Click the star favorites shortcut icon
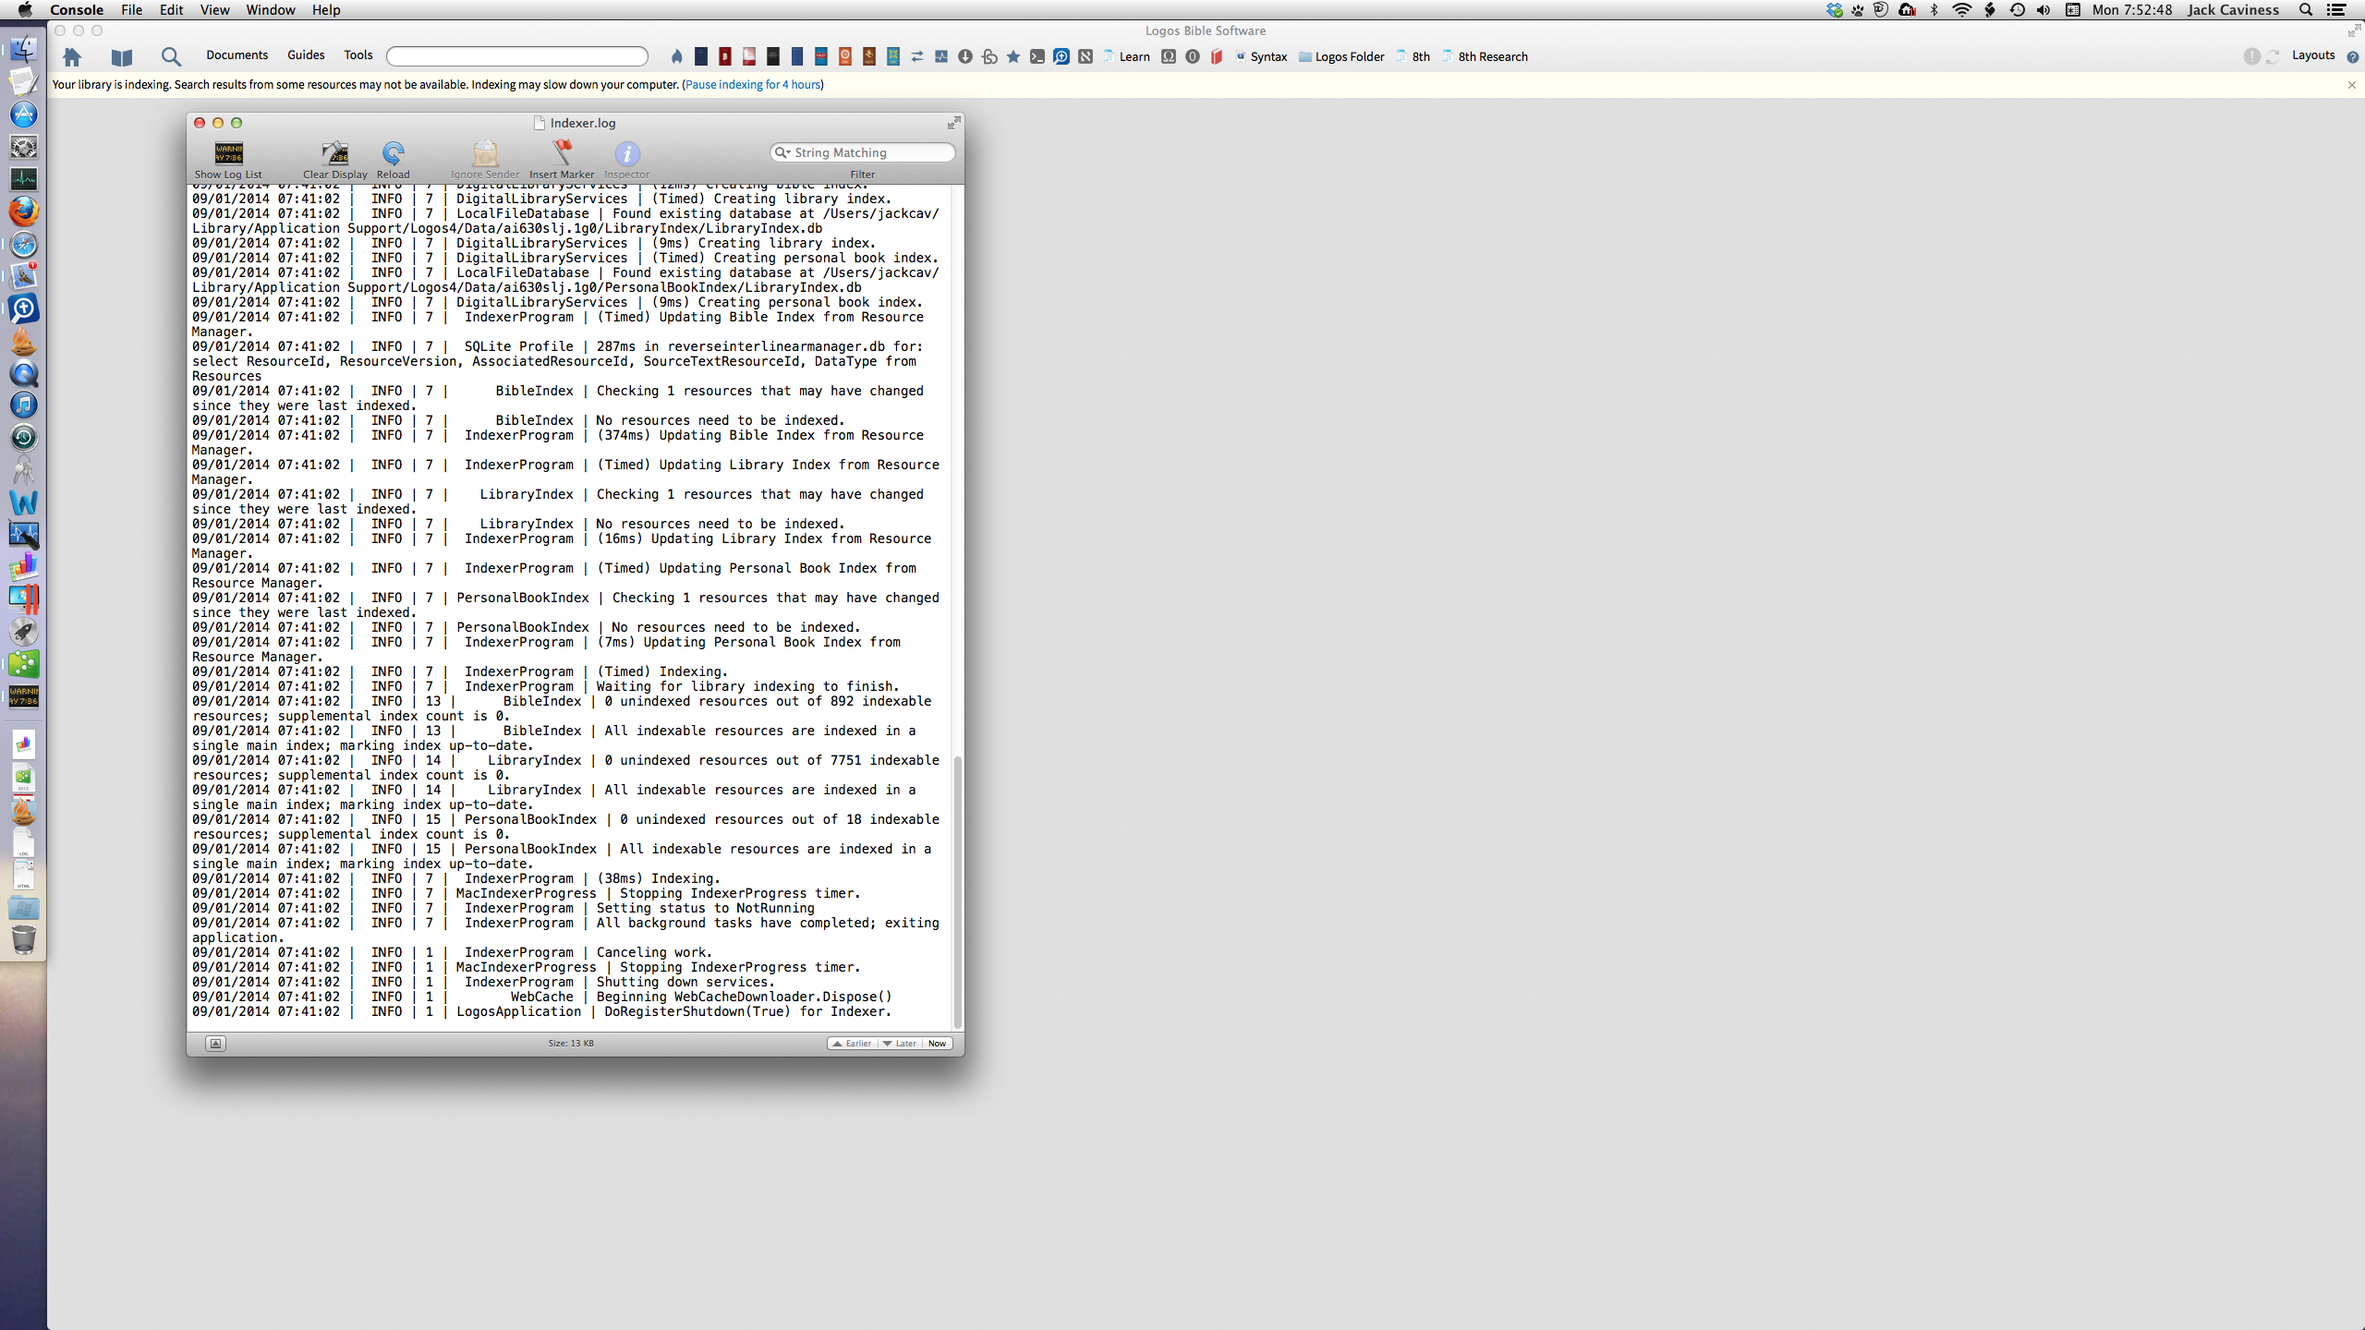Viewport: 2365px width, 1330px height. coord(1013,57)
